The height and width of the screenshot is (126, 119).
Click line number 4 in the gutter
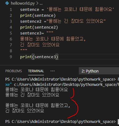coord(11,27)
